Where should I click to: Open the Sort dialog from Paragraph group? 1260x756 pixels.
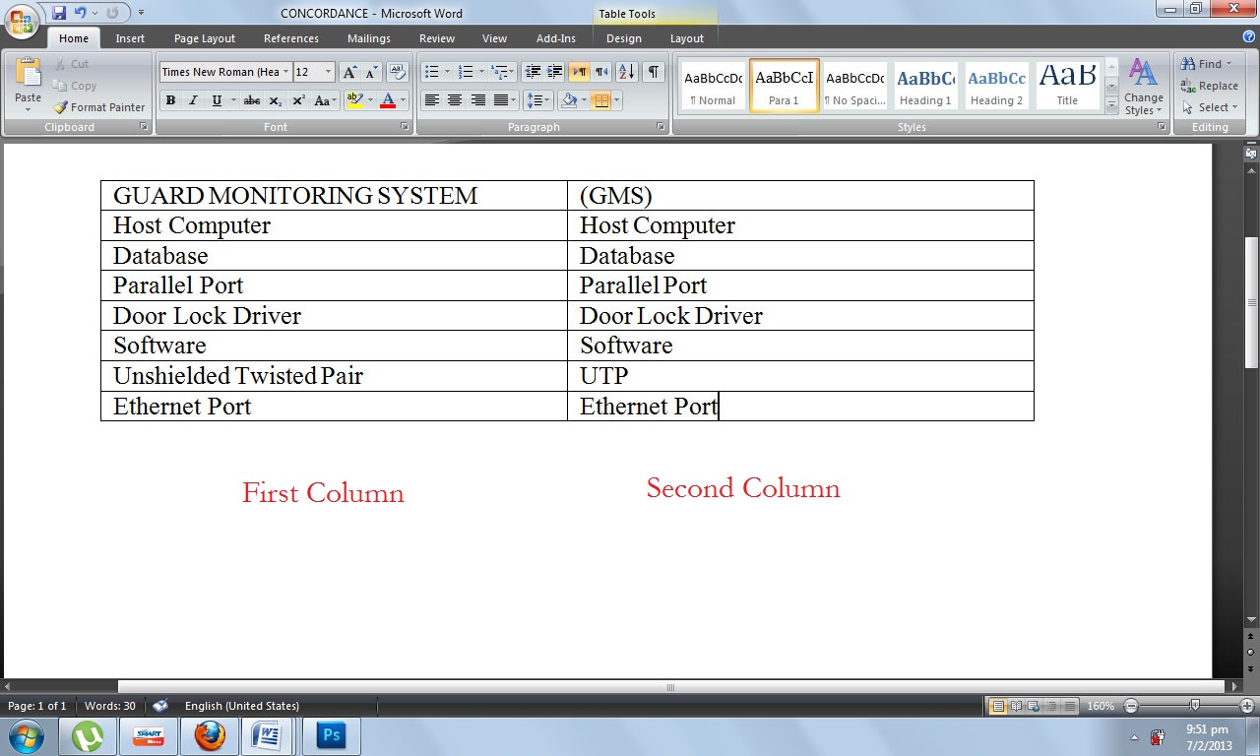627,71
